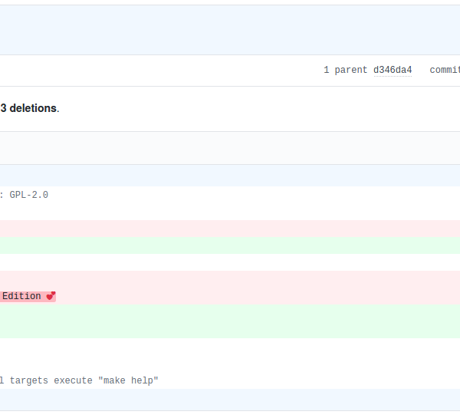Click the red deleted line just above Edition
Viewport: 460px width, 418px height.
tap(230, 279)
